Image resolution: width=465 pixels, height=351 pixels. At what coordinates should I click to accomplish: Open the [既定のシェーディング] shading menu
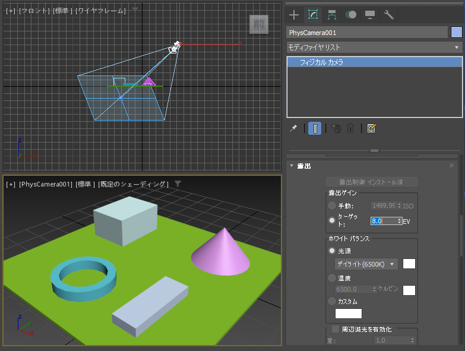133,184
